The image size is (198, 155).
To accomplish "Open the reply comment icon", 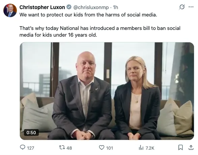I will 23,147.
